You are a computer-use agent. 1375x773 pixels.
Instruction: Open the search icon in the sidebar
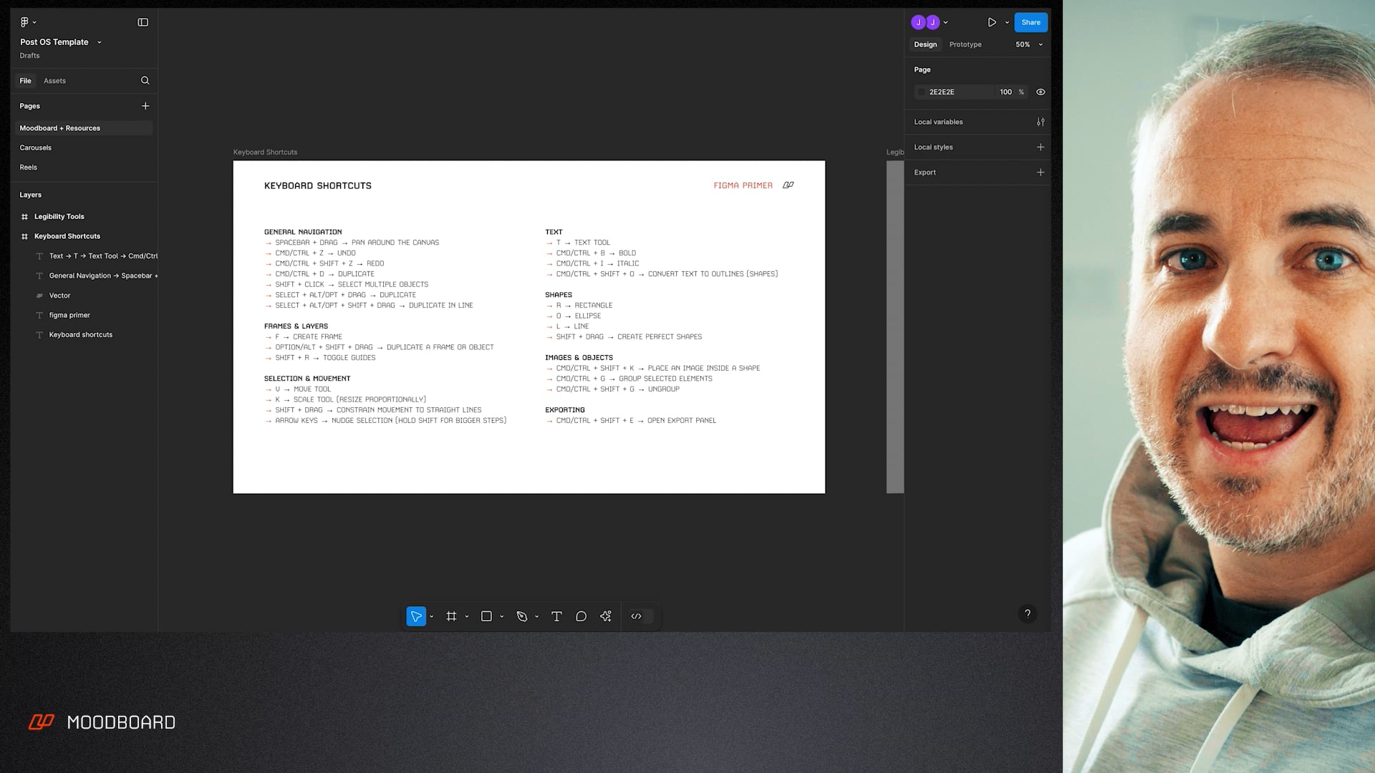[x=145, y=80]
